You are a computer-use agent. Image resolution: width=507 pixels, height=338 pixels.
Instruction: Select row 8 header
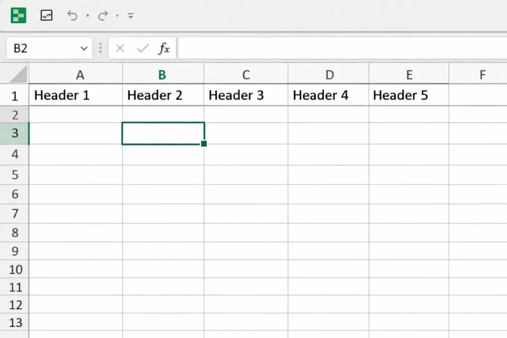click(x=14, y=232)
